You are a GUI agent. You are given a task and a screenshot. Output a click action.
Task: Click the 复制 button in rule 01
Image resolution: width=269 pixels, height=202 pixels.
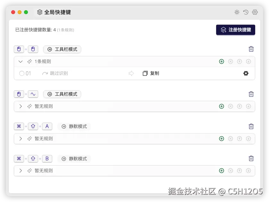[151, 73]
